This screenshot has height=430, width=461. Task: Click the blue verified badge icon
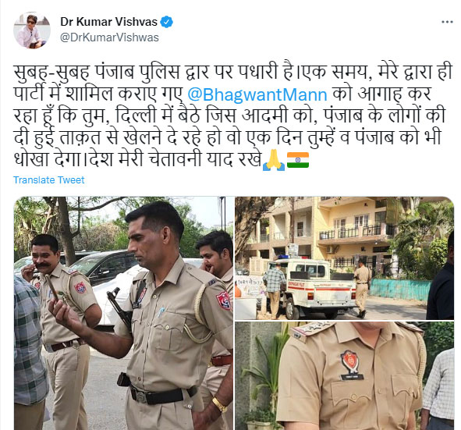click(167, 22)
